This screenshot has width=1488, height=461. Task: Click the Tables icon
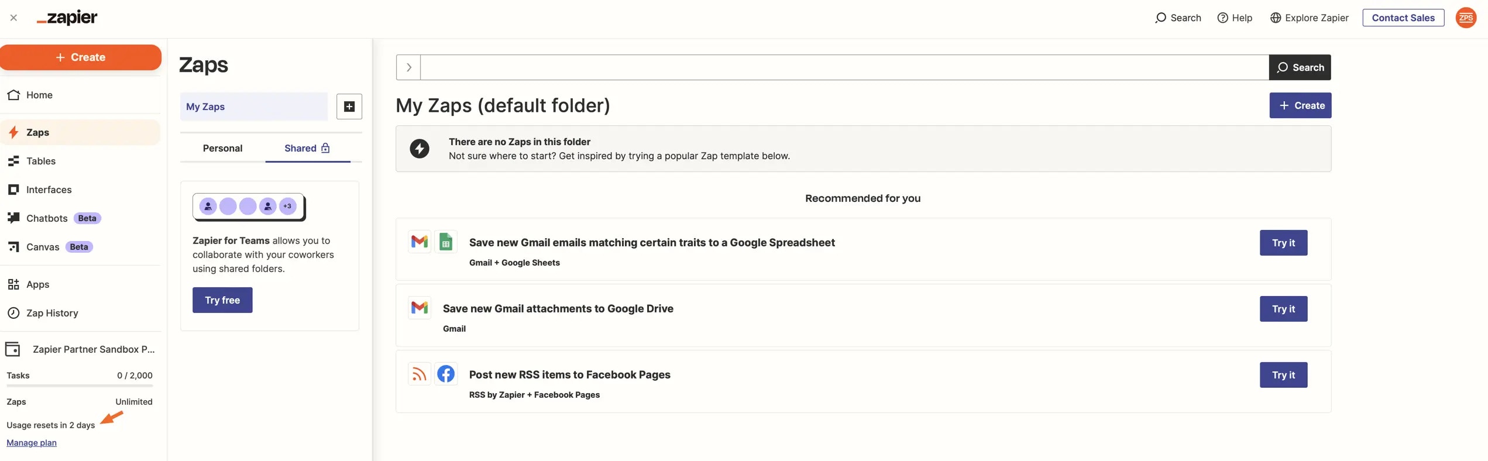coord(13,161)
